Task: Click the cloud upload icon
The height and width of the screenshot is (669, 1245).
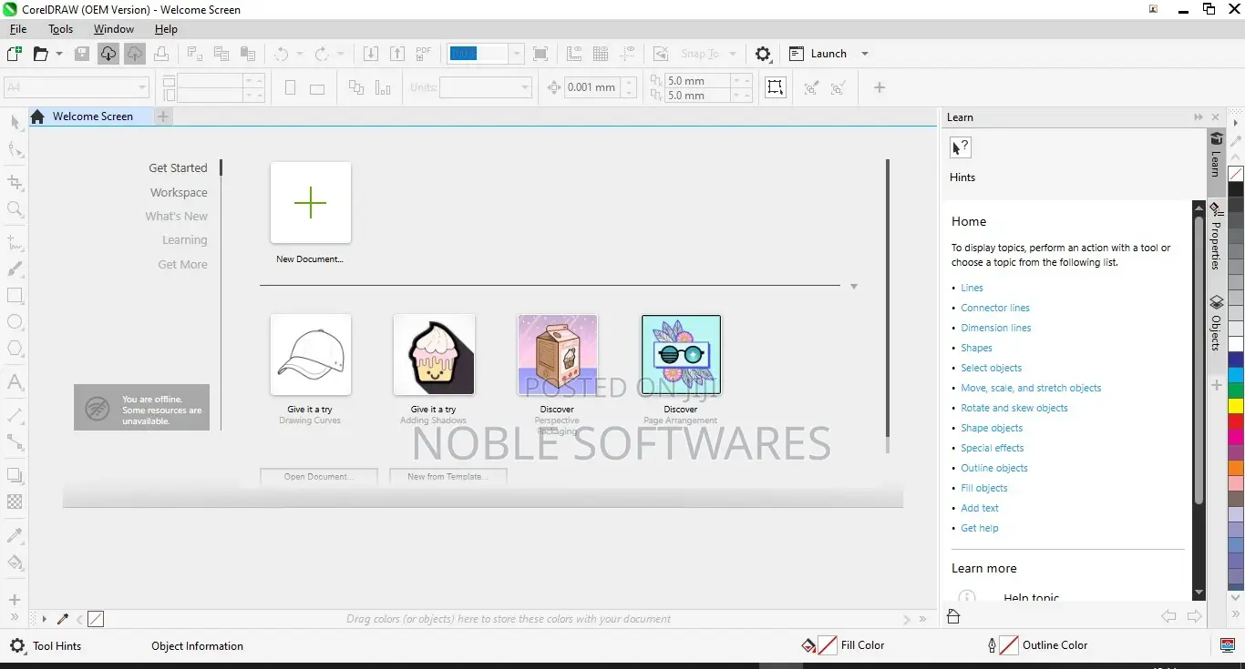Action: tap(135, 54)
